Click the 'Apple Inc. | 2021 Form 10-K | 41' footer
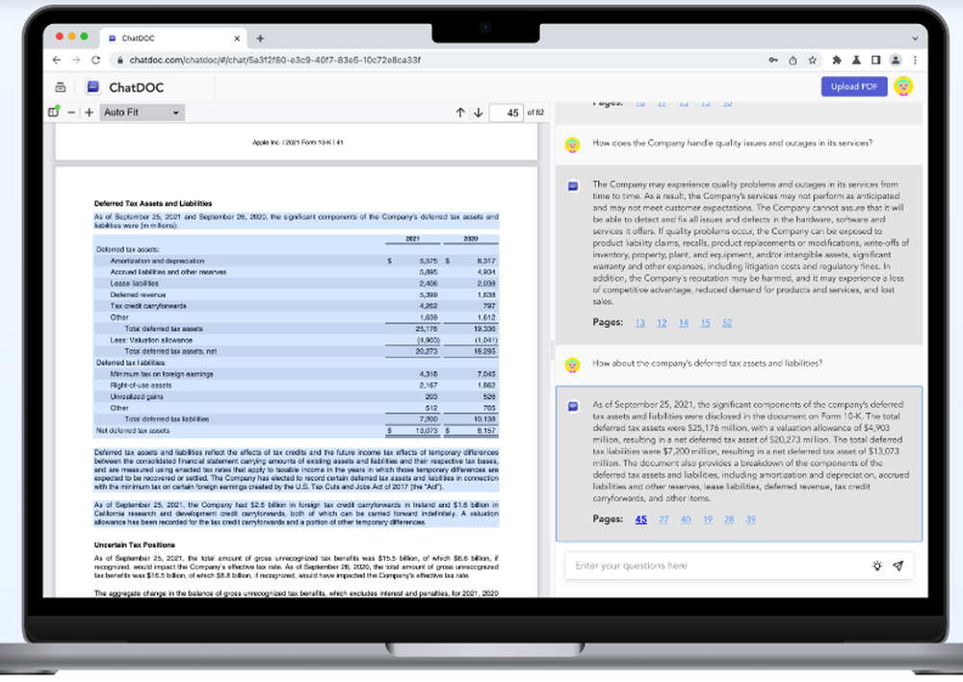963x682 pixels. tap(298, 142)
